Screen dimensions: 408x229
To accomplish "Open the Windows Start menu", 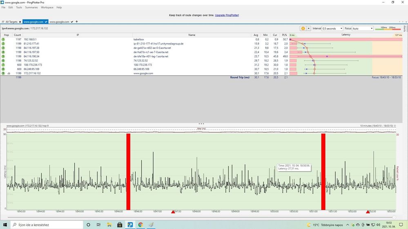I will point(5,225).
